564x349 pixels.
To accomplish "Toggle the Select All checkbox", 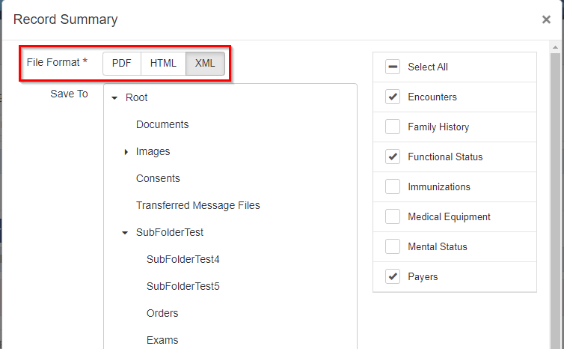I will point(393,67).
